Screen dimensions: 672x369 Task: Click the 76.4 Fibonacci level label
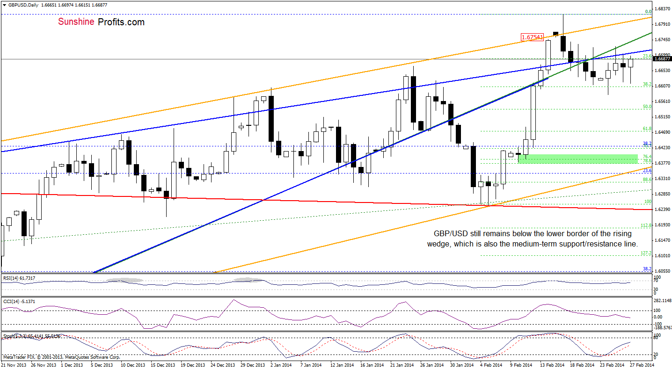647,156
